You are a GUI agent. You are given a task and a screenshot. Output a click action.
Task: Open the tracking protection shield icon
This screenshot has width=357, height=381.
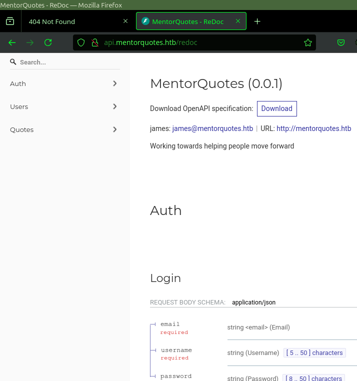[x=81, y=43]
